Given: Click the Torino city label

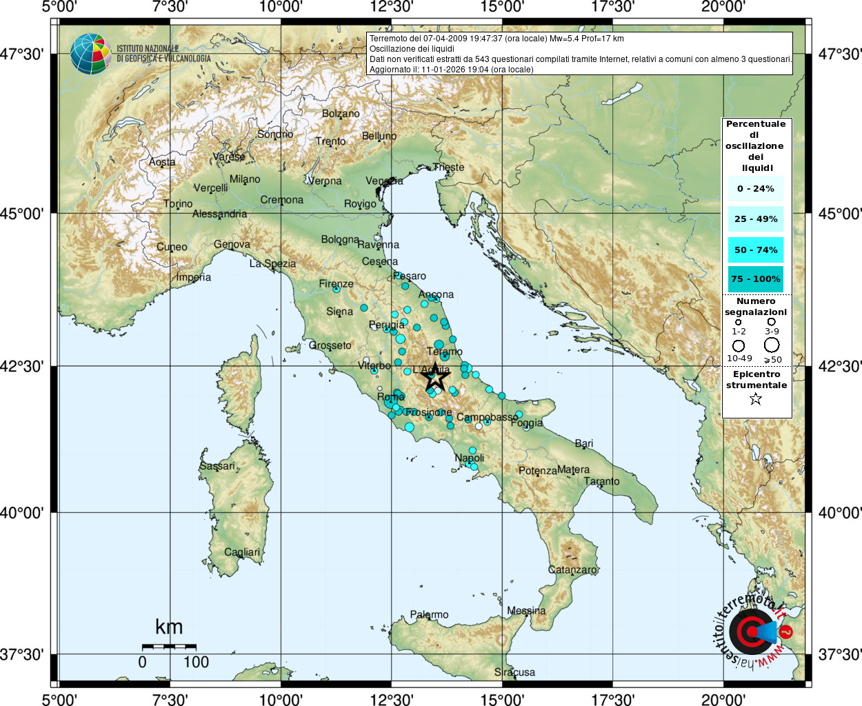Looking at the screenshot, I should tap(178, 204).
